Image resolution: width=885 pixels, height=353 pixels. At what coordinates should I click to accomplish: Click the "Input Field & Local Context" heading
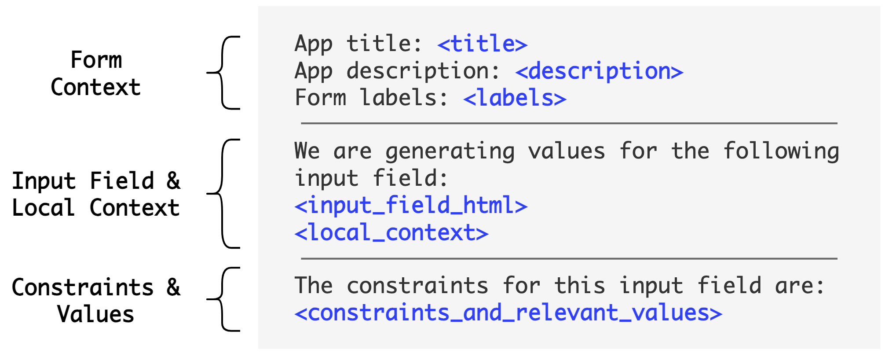click(96, 194)
